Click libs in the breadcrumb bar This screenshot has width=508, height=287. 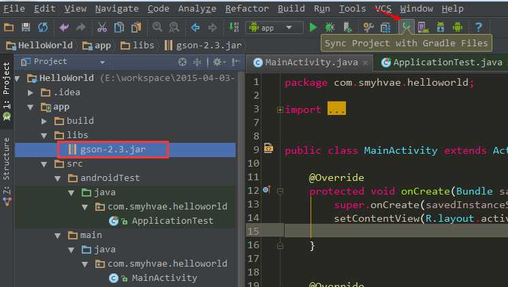(x=138, y=46)
